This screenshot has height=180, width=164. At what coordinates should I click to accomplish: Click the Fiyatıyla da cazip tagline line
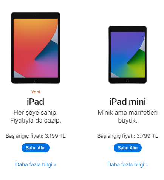(x=36, y=120)
